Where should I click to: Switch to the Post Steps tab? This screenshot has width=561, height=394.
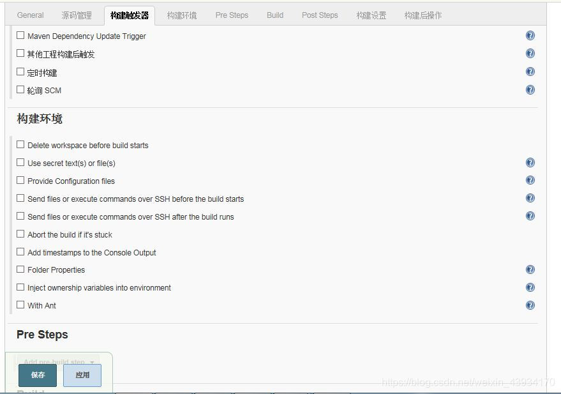pos(320,15)
